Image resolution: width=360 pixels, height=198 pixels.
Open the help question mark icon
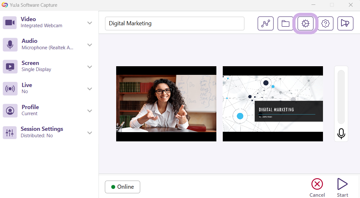pos(325,23)
